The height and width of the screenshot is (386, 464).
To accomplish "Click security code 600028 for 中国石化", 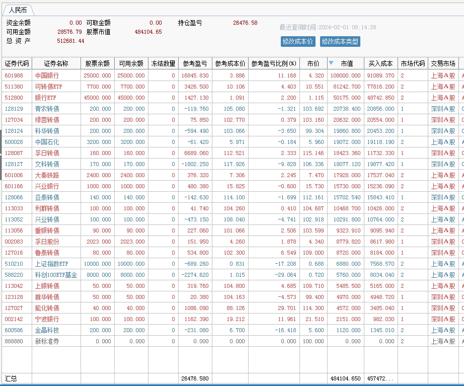I will [x=14, y=142].
